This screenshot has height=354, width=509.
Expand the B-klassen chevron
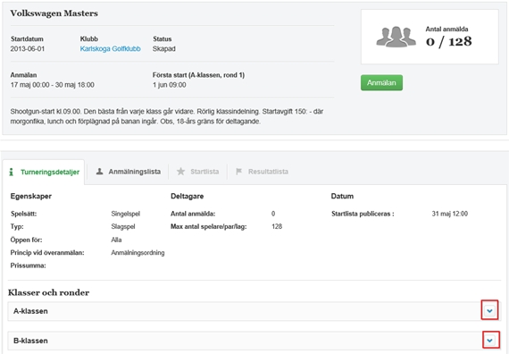pyautogui.click(x=489, y=341)
